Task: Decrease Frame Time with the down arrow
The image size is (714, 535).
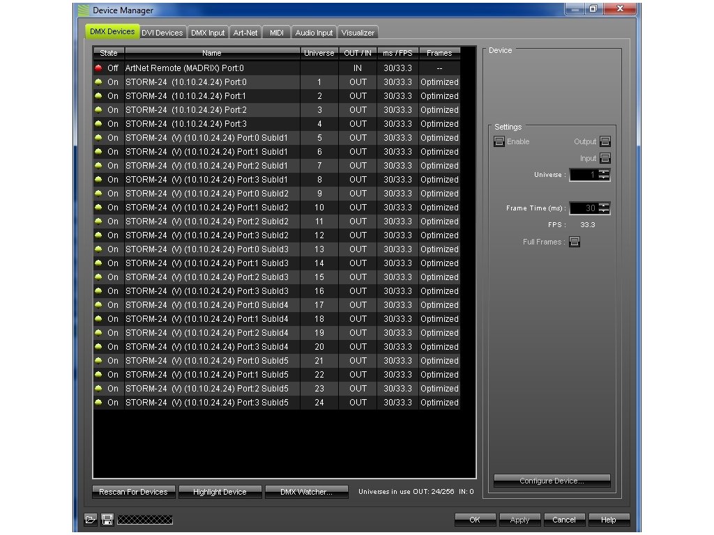Action: [x=604, y=211]
